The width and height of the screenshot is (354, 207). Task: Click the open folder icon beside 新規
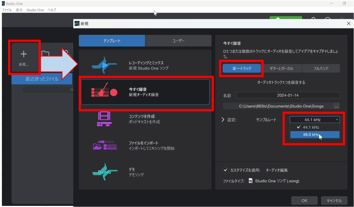(x=45, y=54)
